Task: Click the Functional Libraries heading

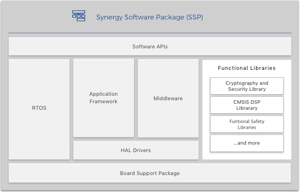Action: point(247,68)
